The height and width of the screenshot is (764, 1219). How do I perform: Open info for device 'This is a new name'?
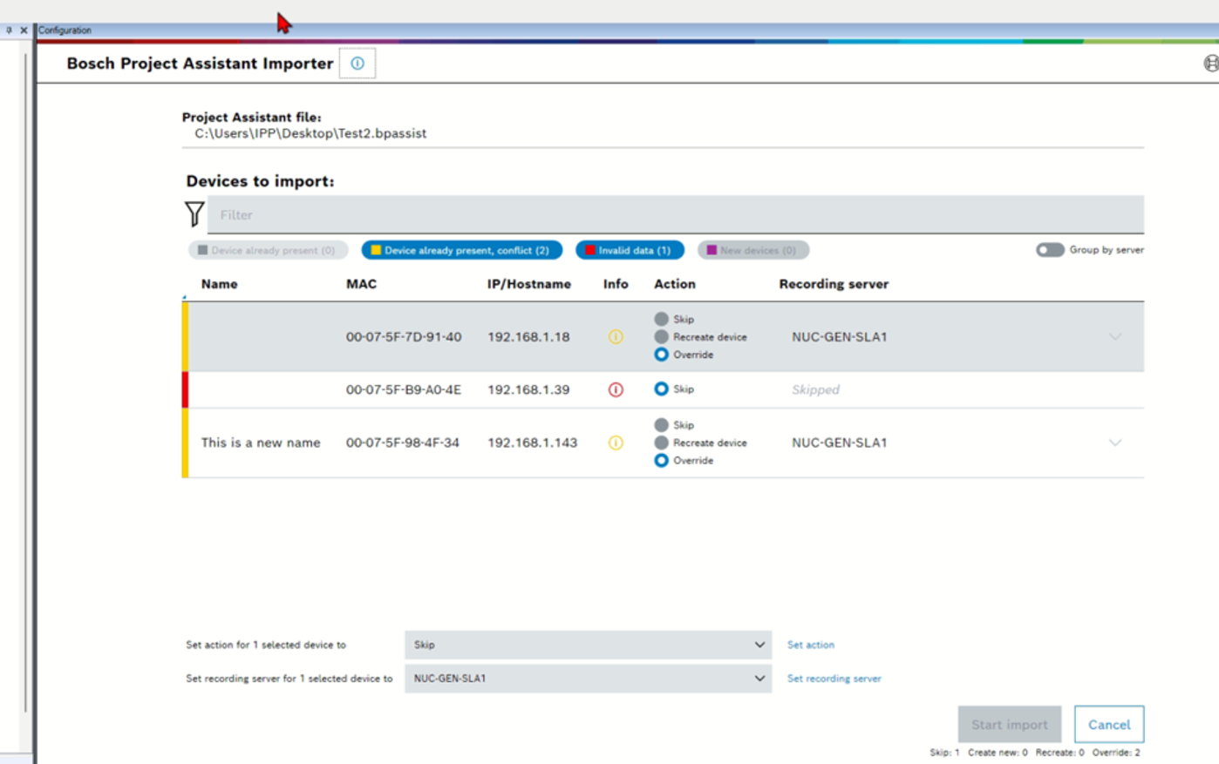pyautogui.click(x=614, y=443)
